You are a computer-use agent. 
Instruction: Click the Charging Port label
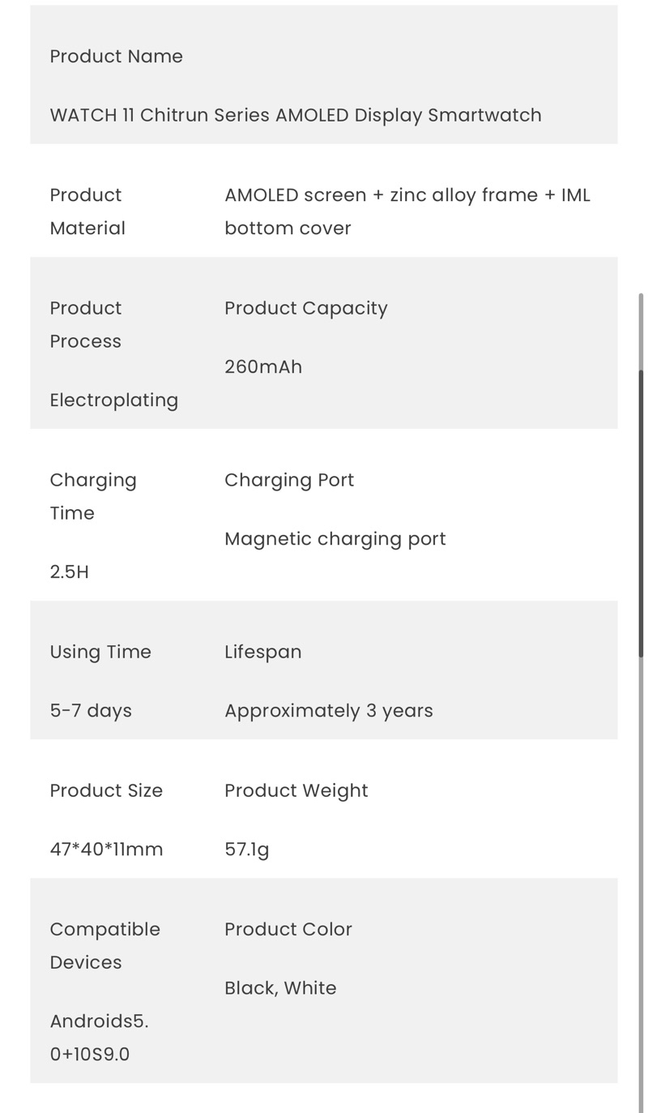coord(289,480)
